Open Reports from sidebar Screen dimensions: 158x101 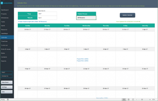click(x=4, y=61)
